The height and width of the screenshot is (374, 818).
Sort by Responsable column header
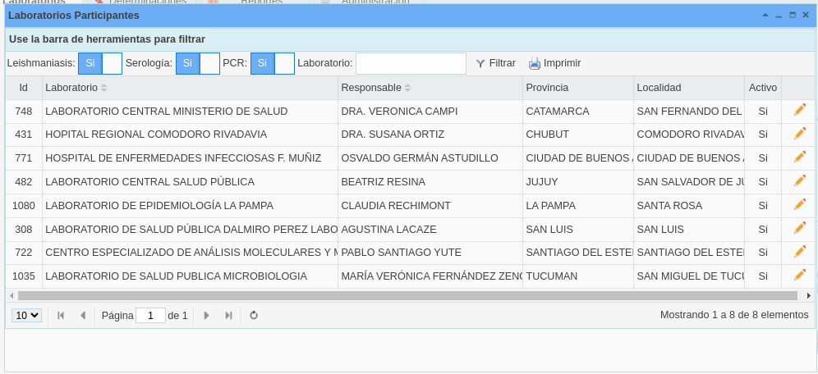point(371,88)
